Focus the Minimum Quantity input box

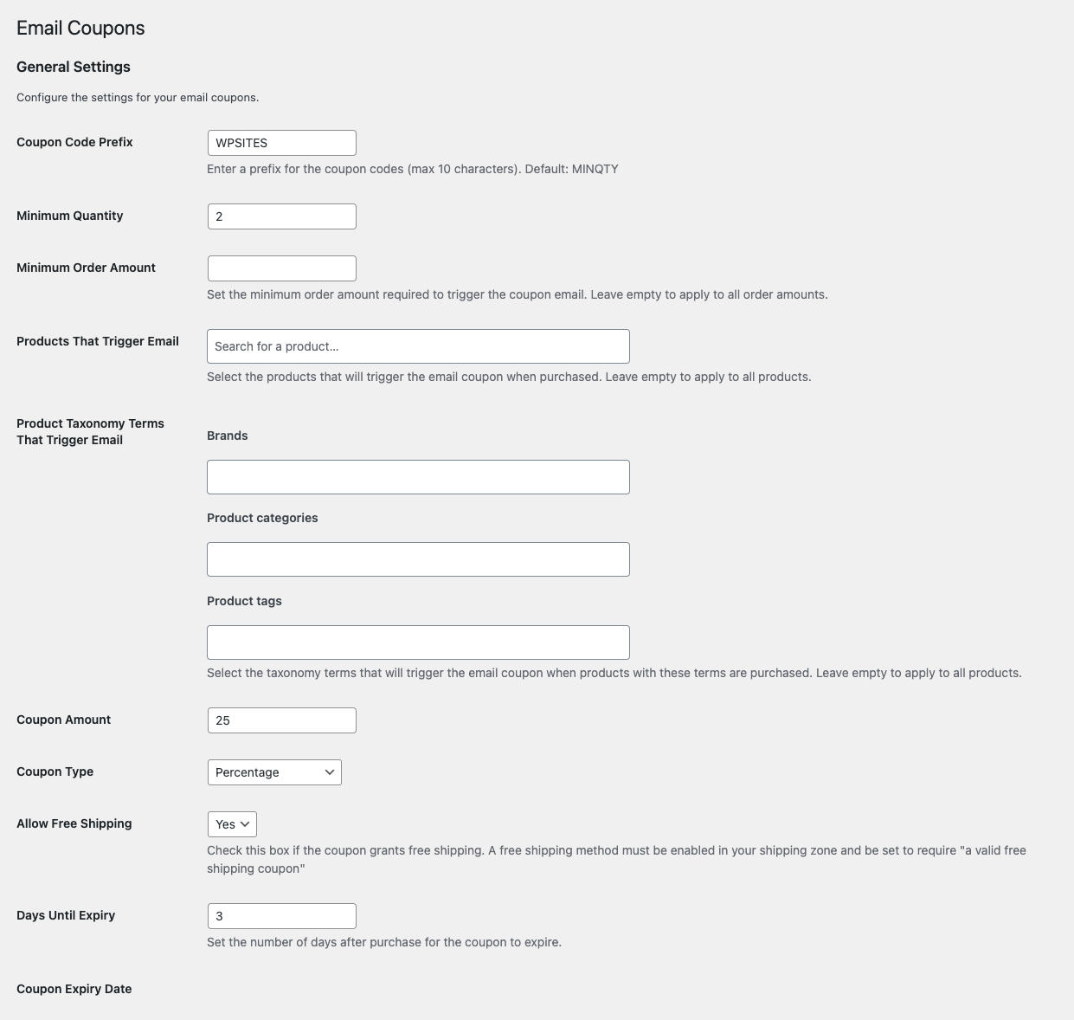coord(281,216)
